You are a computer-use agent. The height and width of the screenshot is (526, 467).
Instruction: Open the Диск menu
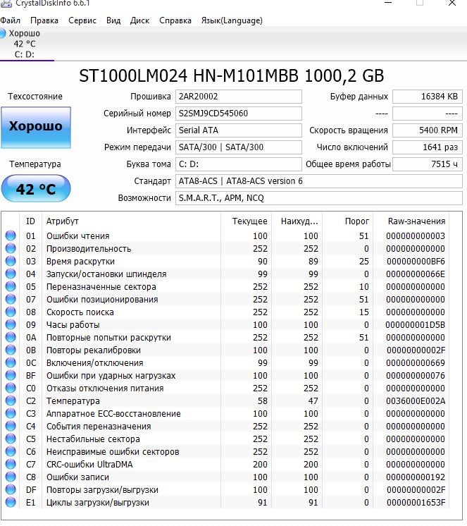[139, 20]
